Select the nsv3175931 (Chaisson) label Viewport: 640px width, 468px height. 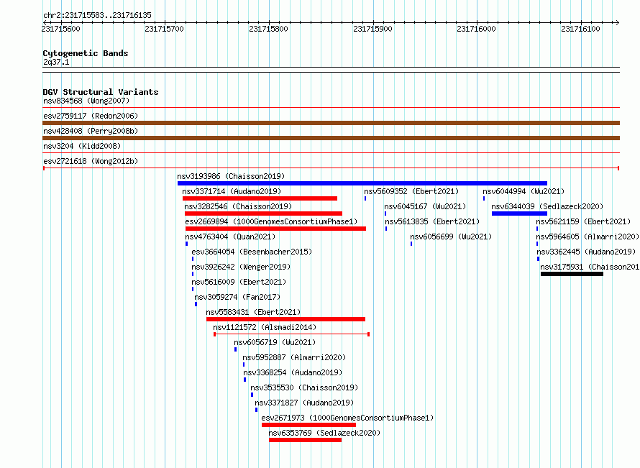pyautogui.click(x=590, y=267)
